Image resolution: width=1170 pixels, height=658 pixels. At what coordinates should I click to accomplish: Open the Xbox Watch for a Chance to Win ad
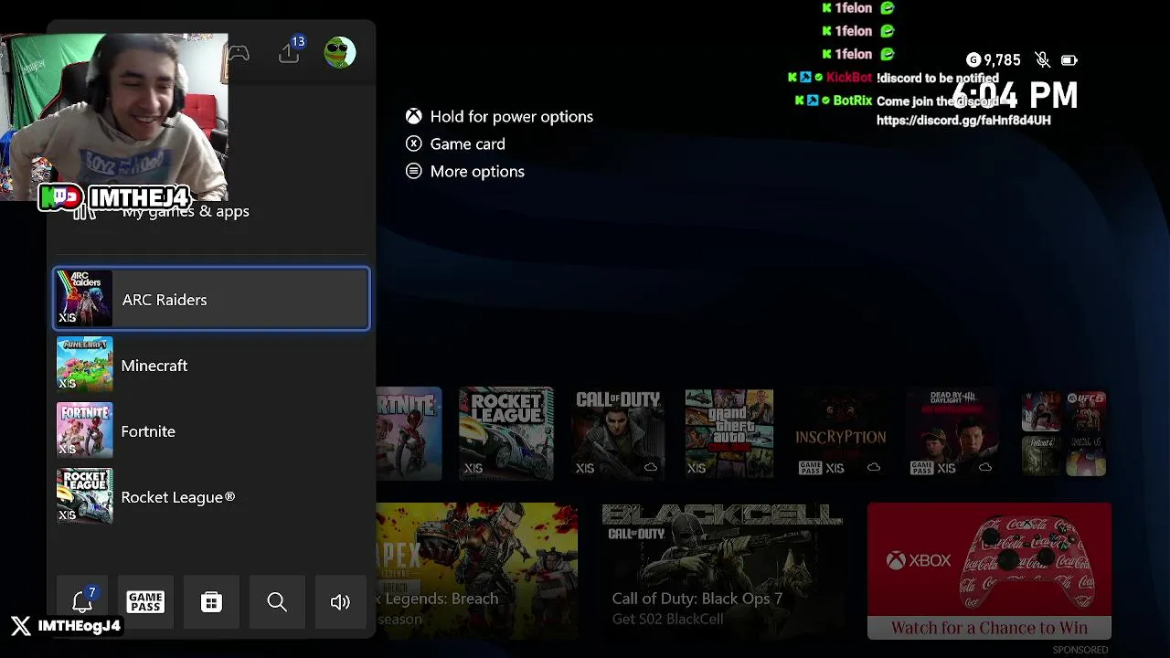pyautogui.click(x=989, y=571)
